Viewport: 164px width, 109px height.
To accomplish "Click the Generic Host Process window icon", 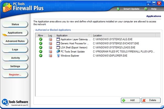I will (x=58, y=43).
